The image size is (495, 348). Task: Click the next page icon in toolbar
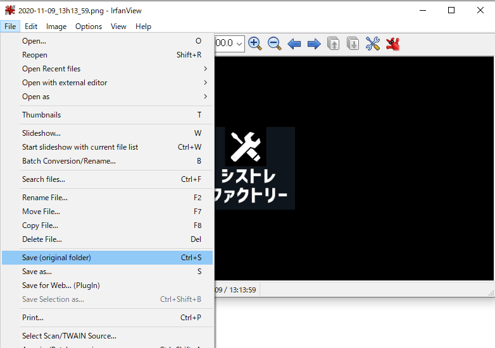point(353,44)
